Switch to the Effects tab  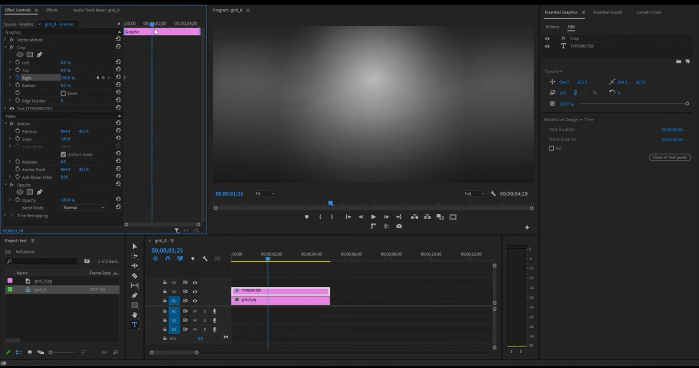tap(52, 10)
